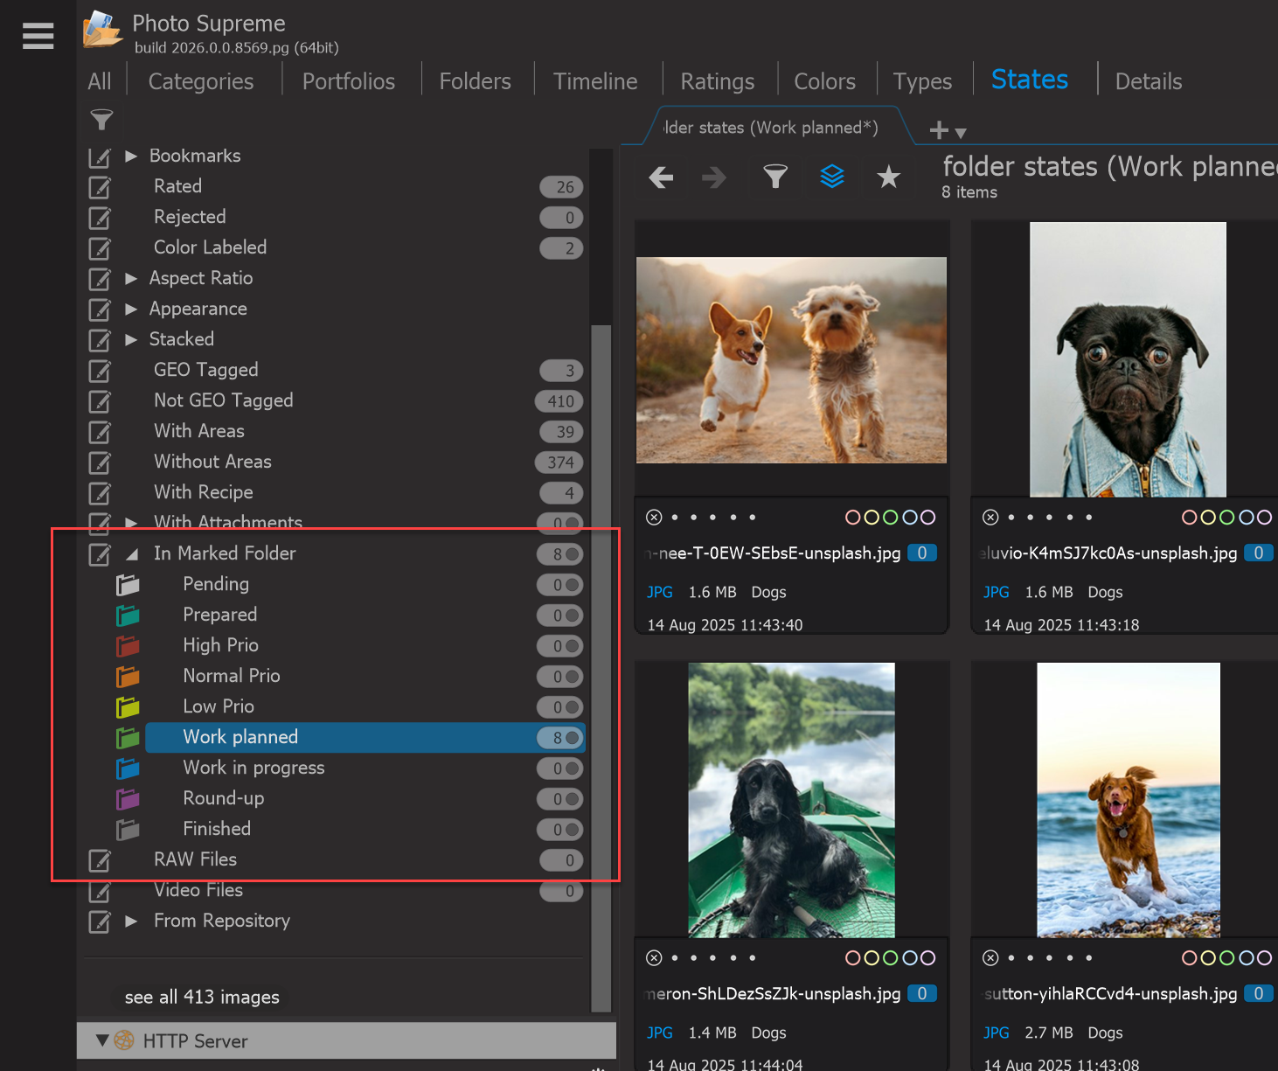Switch to the Timeline tab
The width and height of the screenshot is (1278, 1071).
coord(595,81)
